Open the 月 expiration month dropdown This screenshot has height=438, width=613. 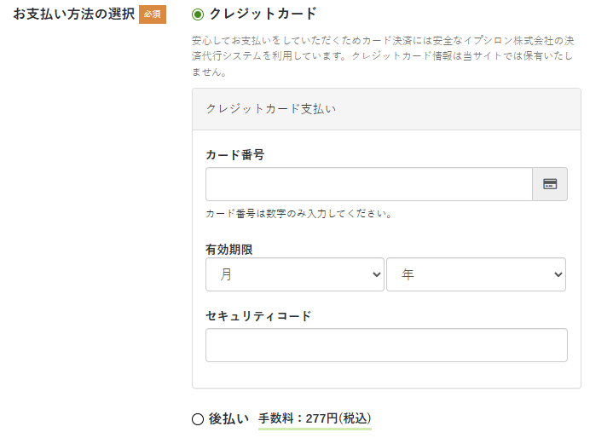click(x=295, y=274)
